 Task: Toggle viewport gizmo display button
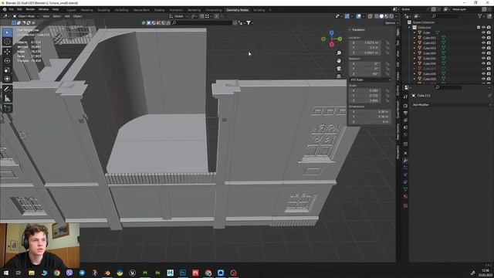tap(347, 16)
